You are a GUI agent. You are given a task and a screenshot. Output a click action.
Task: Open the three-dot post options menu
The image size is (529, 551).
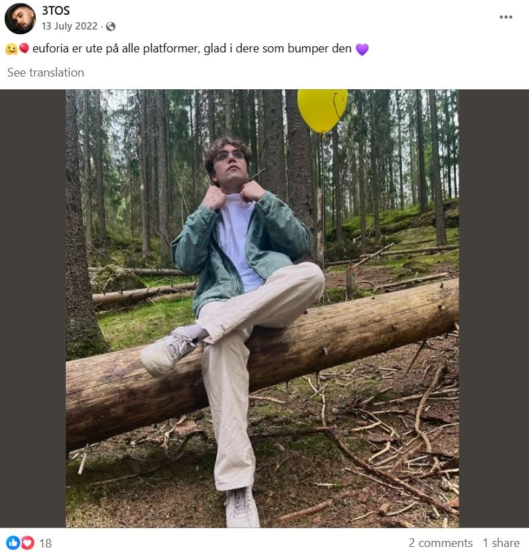click(506, 17)
